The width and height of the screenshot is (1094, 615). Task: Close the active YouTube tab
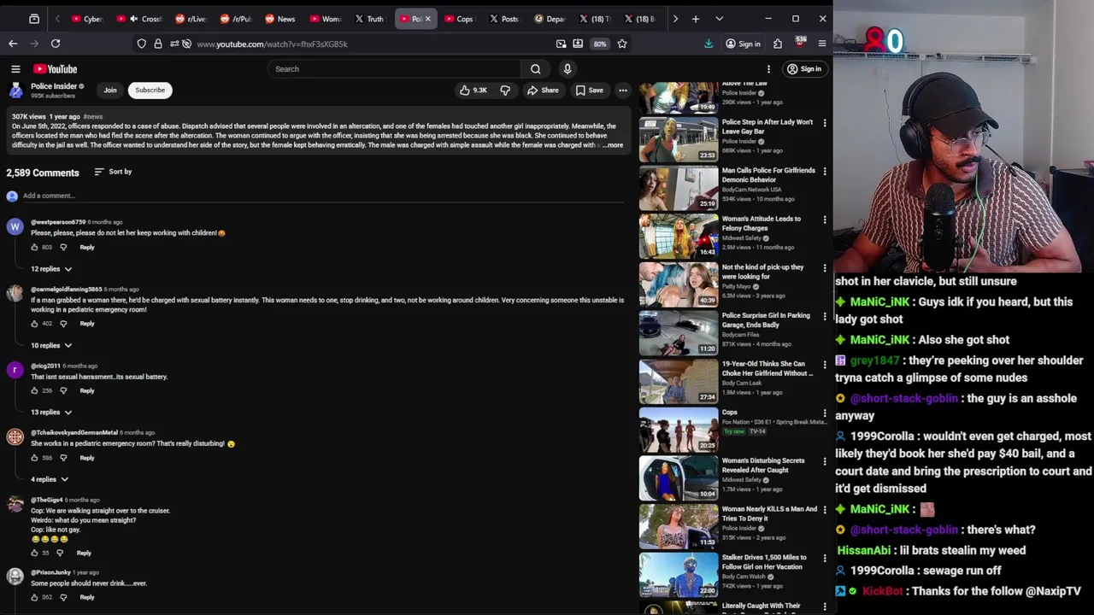tap(428, 19)
